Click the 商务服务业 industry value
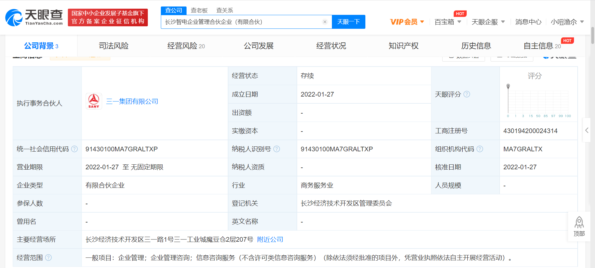Viewport: 595px width, 268px height. pyautogui.click(x=317, y=185)
